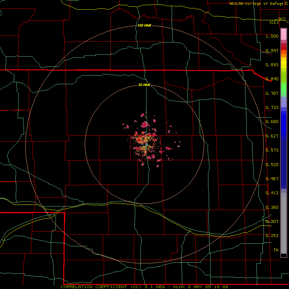Click the 0.520 scale value
The height and width of the screenshot is (289, 289).
(x=272, y=165)
